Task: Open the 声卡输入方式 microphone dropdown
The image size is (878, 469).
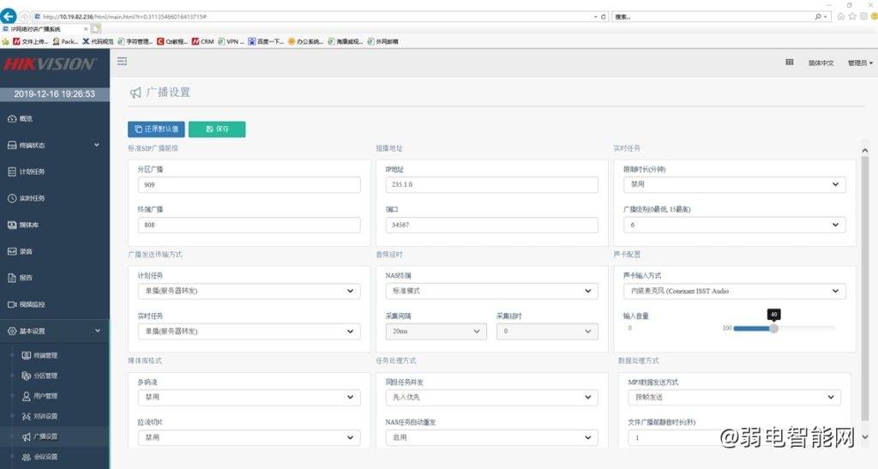Action: click(735, 291)
